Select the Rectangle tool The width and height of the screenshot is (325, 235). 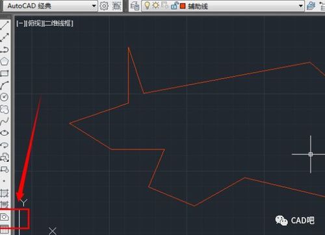tap(5, 73)
